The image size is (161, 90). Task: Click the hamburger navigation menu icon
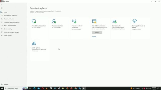[2, 8]
